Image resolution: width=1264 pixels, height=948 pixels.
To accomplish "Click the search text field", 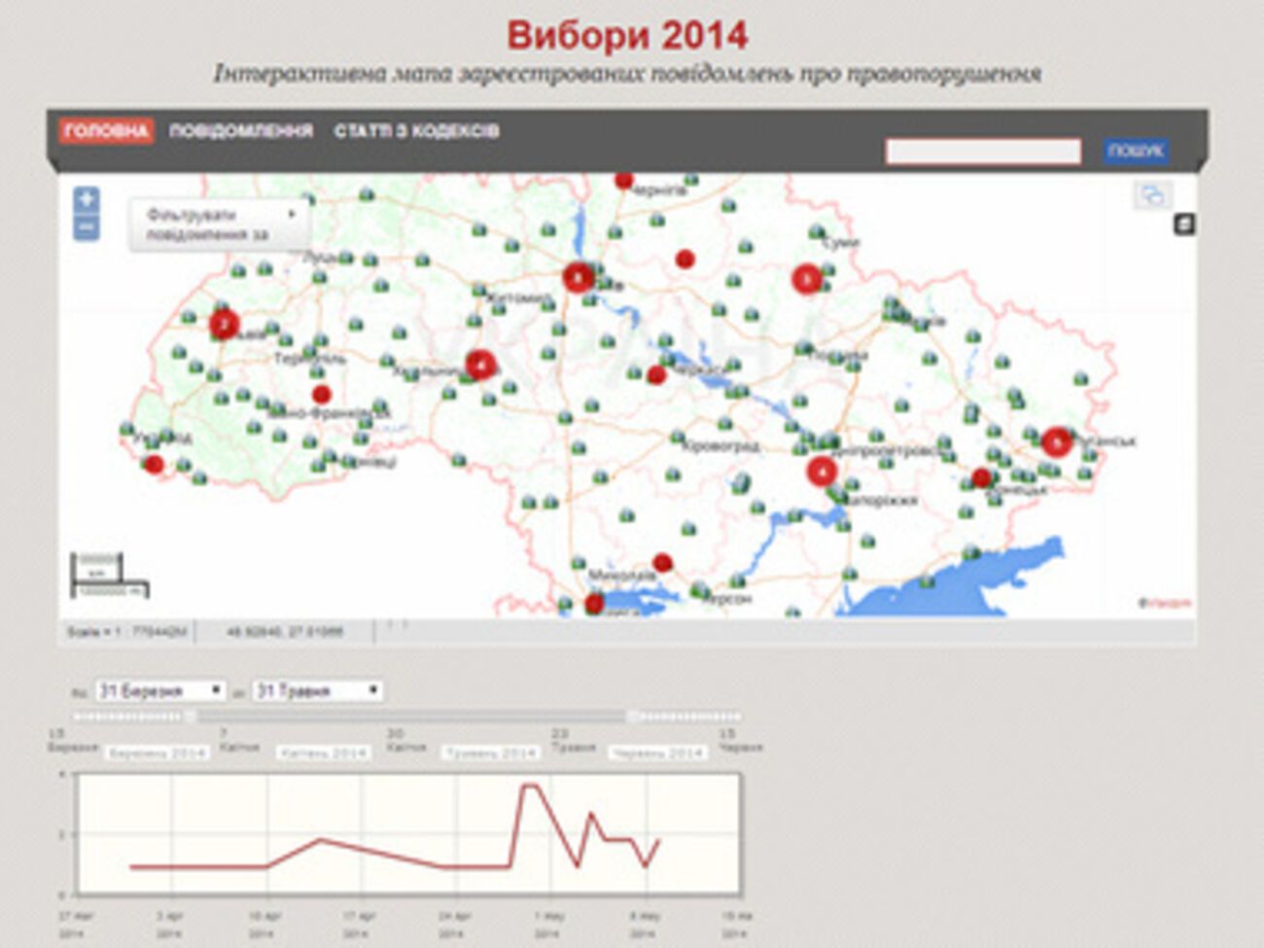I will [982, 152].
